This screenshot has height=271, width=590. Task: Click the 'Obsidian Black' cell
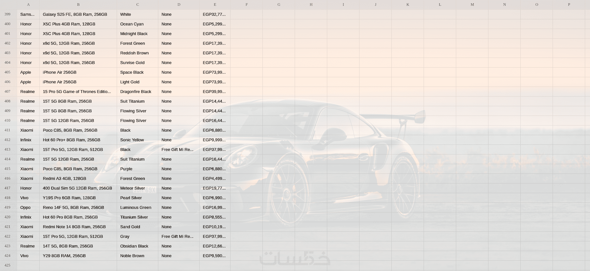(x=138, y=246)
